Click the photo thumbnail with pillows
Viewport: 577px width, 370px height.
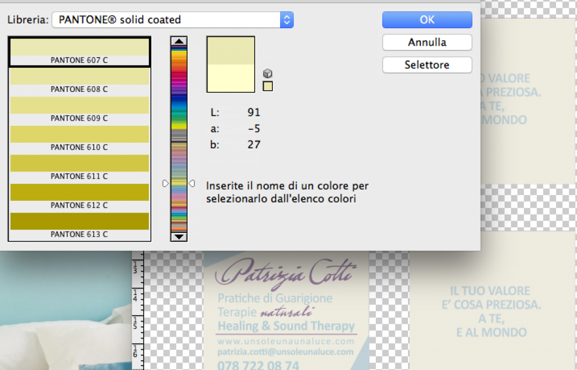click(x=65, y=311)
